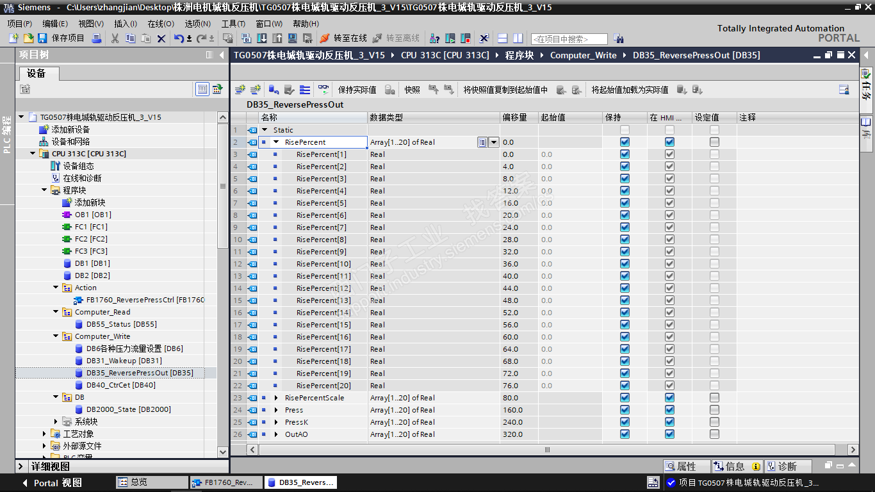This screenshot has width=875, height=492.
Task: Switch to Portal 视图
Action: [x=51, y=483]
